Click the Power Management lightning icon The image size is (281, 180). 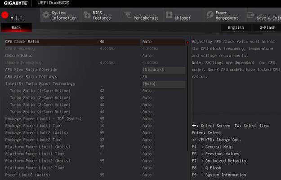pyautogui.click(x=210, y=15)
